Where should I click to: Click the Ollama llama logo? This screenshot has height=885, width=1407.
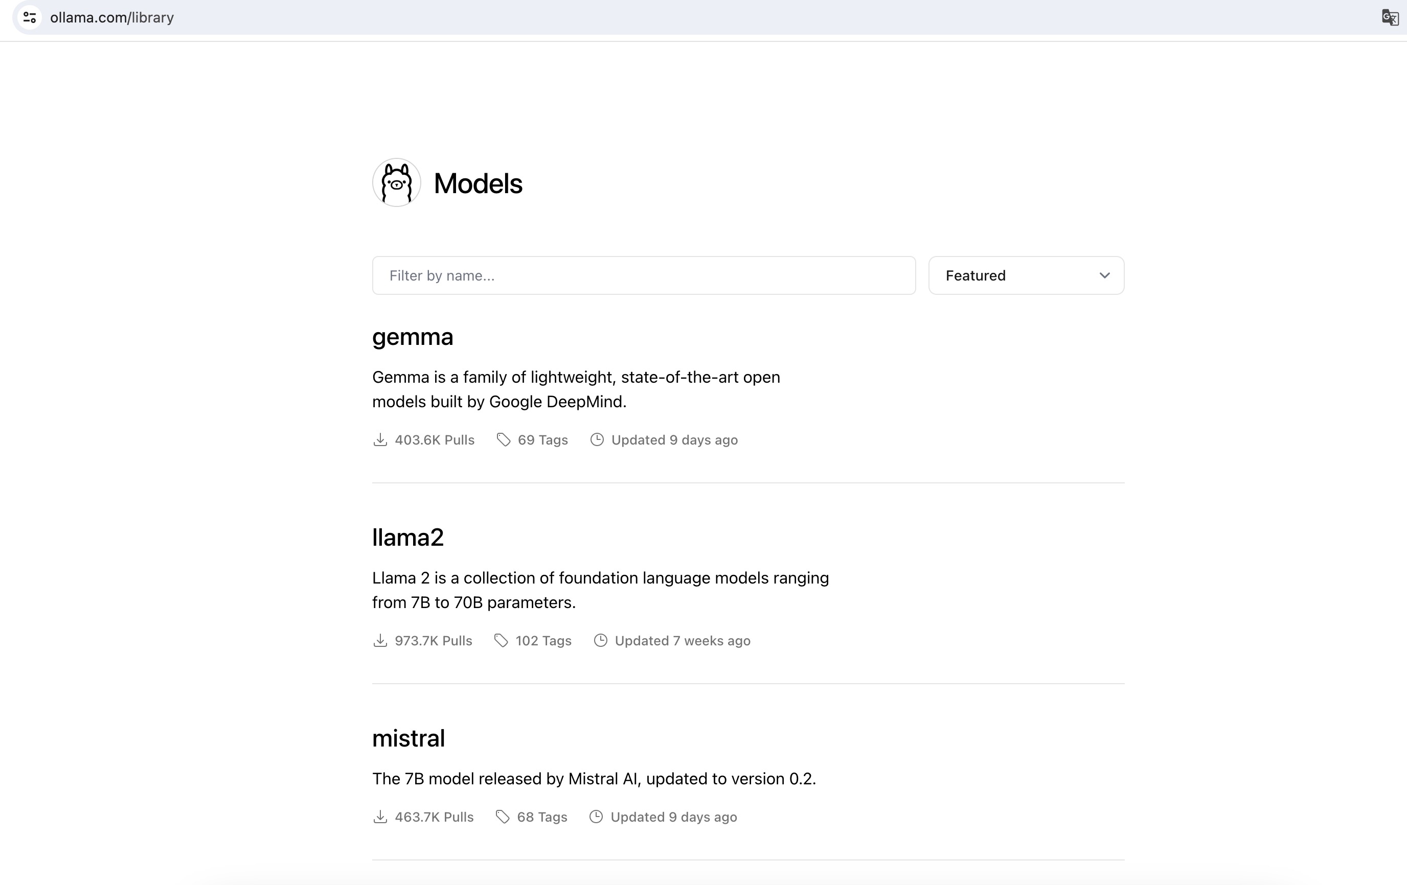(397, 183)
